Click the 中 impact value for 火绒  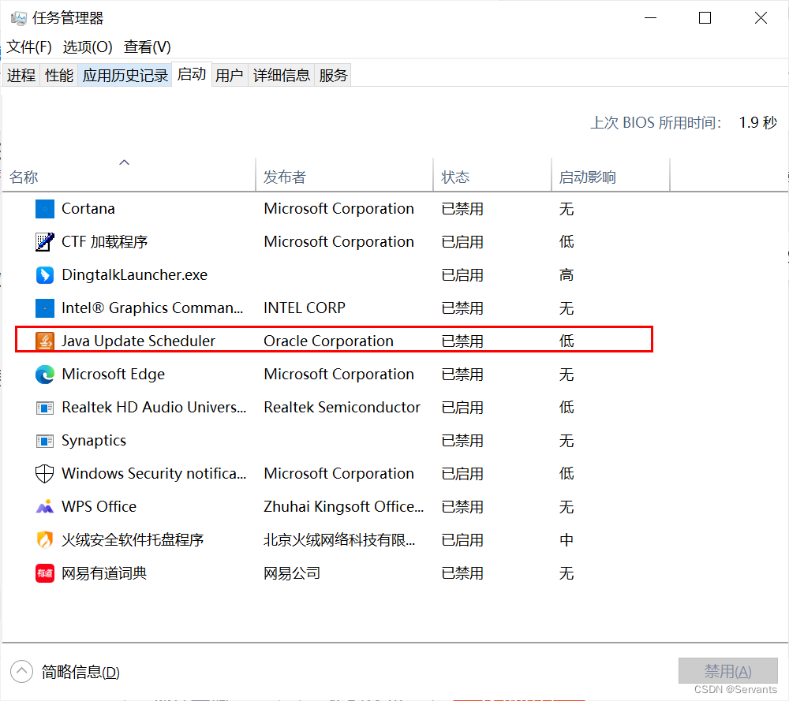click(x=567, y=539)
